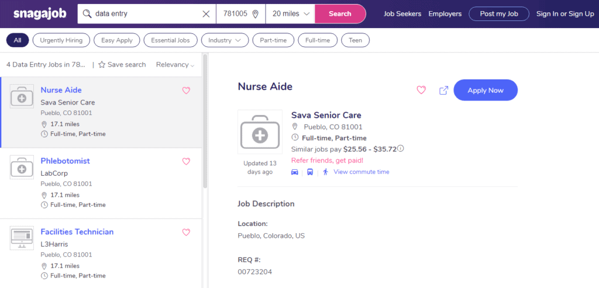Save Nurse Aide job with heart in list
Viewport: 599px width, 288px height.
click(186, 91)
